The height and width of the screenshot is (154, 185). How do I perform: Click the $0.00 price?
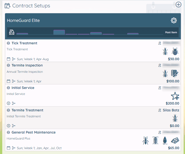pos(175,126)
